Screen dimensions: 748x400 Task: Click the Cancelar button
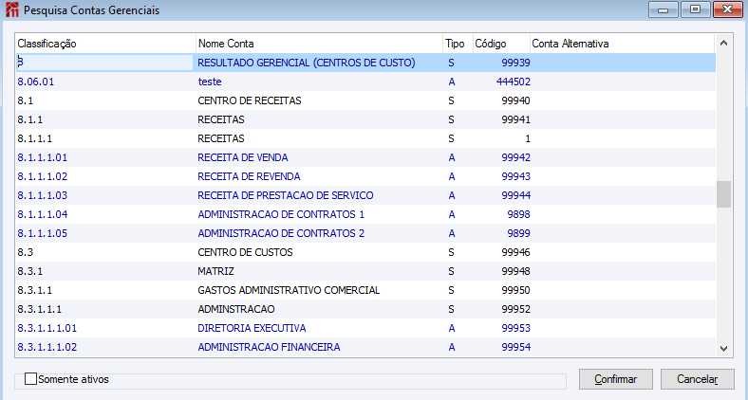697,379
